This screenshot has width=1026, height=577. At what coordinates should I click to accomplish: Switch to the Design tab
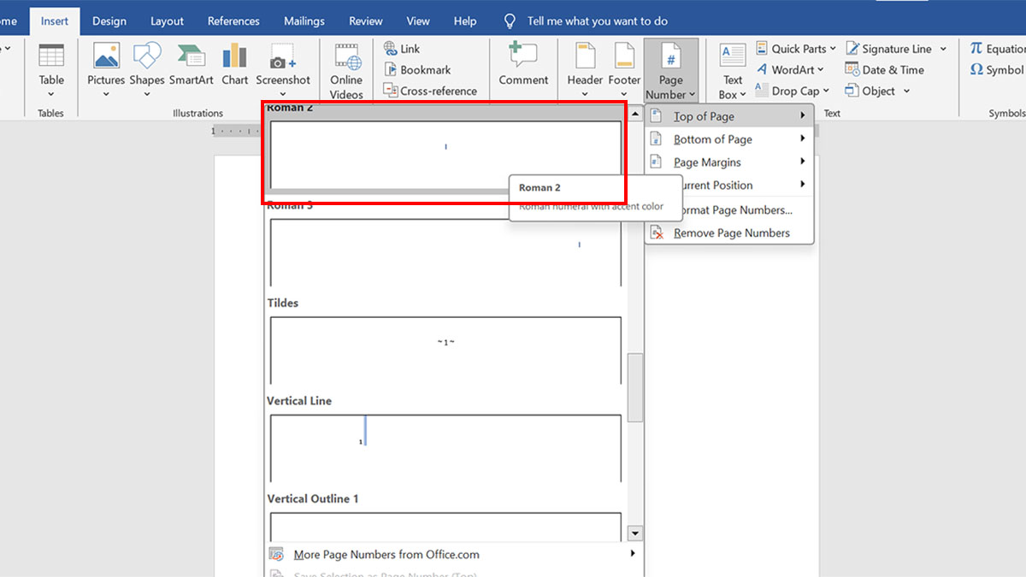click(x=109, y=21)
